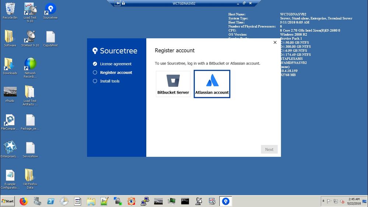Viewport: 368px width, 207px height.
Task: Open the Load Test 9.10 desktop shortcut
Action: (30, 13)
